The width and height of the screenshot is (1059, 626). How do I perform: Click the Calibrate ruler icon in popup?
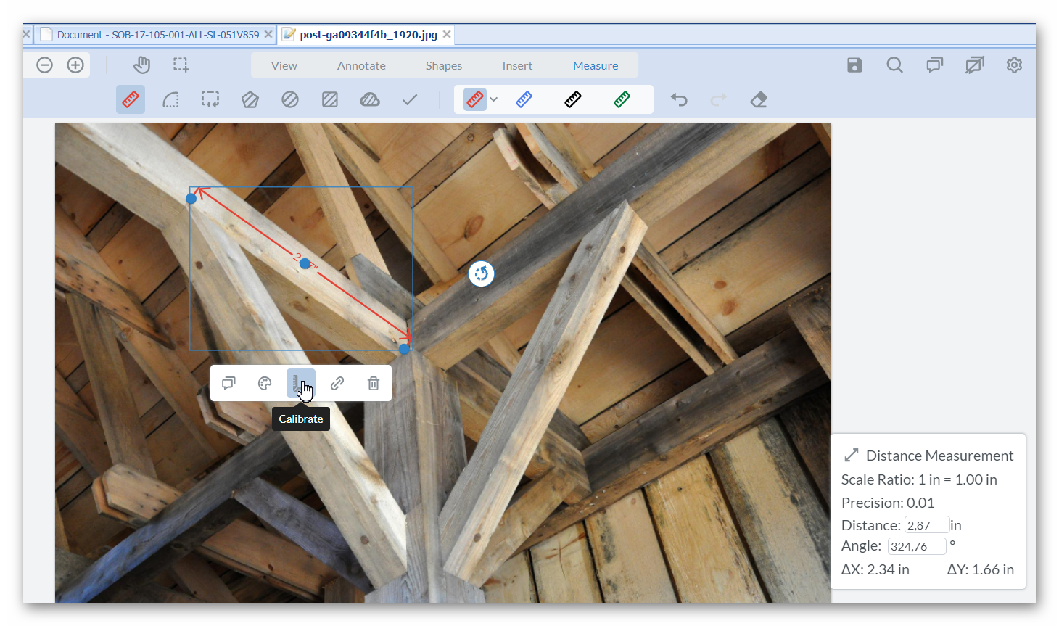[x=300, y=383]
